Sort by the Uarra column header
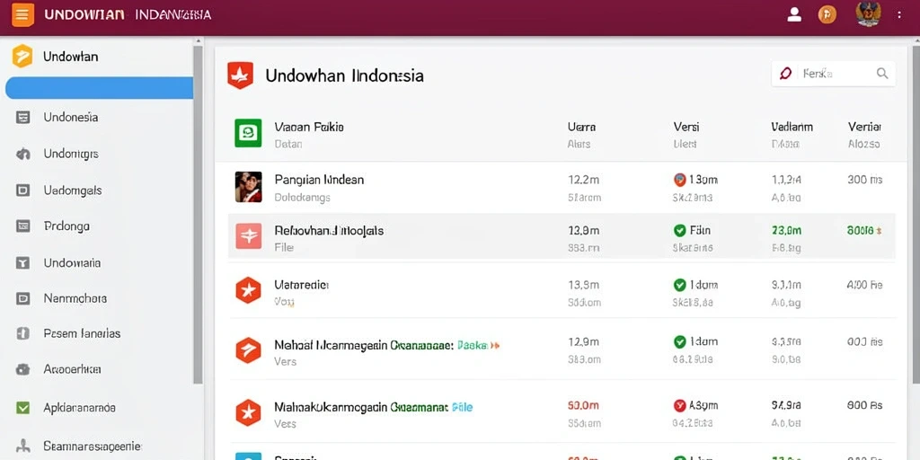 point(581,127)
